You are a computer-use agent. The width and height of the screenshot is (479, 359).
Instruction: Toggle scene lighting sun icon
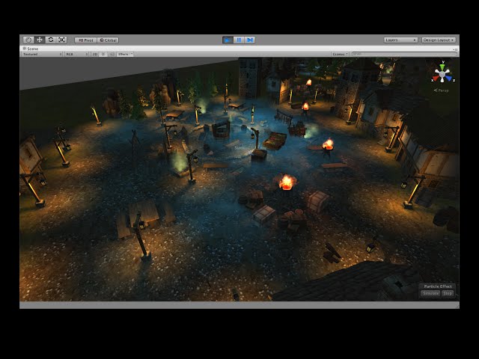click(x=103, y=54)
